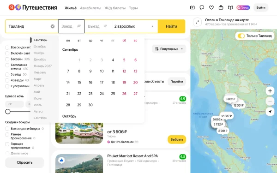
Task: Open the 2 взрослых guests dropdown
Action: tap(134, 26)
